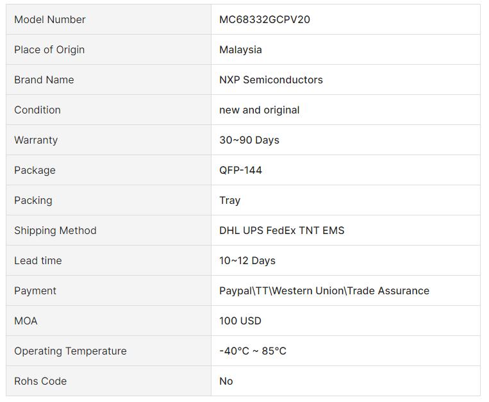The width and height of the screenshot is (489, 402).
Task: Click the MOA label cell
Action: tap(108, 321)
